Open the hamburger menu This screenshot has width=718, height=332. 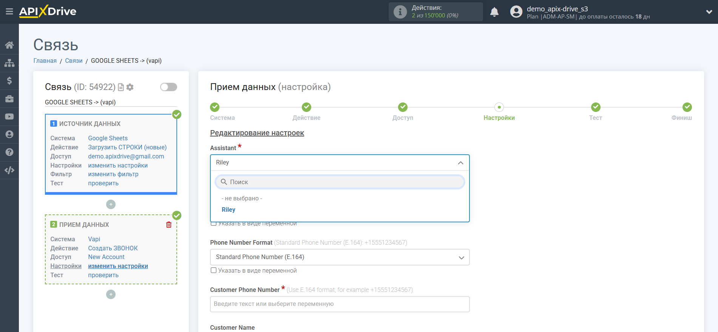pos(9,12)
